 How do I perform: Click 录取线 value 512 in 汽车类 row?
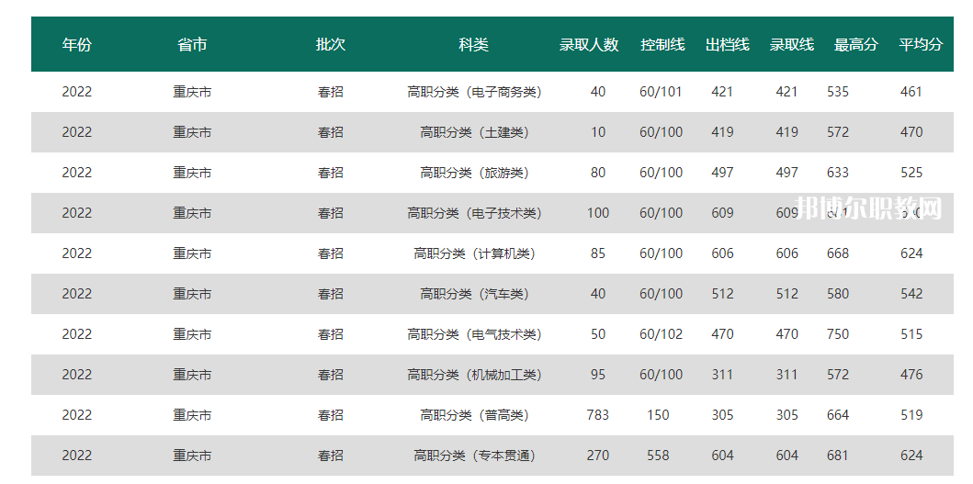pos(786,294)
